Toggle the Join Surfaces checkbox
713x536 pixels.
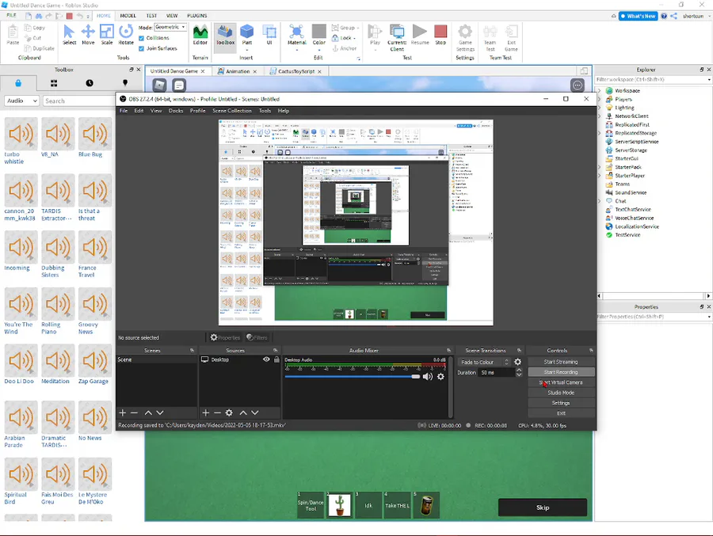tap(142, 48)
